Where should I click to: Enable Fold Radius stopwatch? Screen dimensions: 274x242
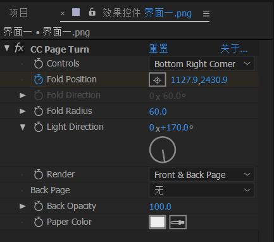click(39, 111)
